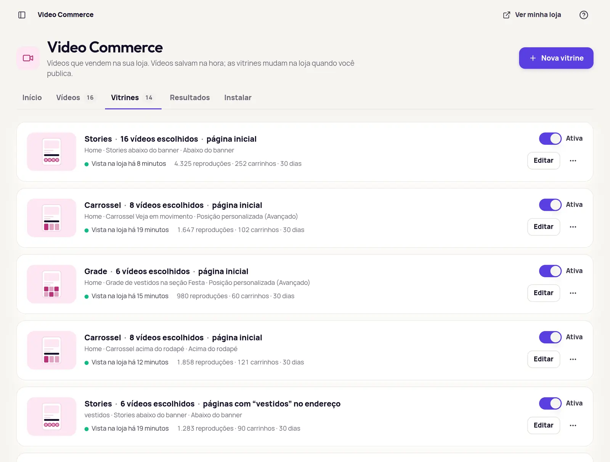The width and height of the screenshot is (610, 462).
Task: Deactivate the Stories vestidos vitrine toggle
Action: pyautogui.click(x=550, y=403)
